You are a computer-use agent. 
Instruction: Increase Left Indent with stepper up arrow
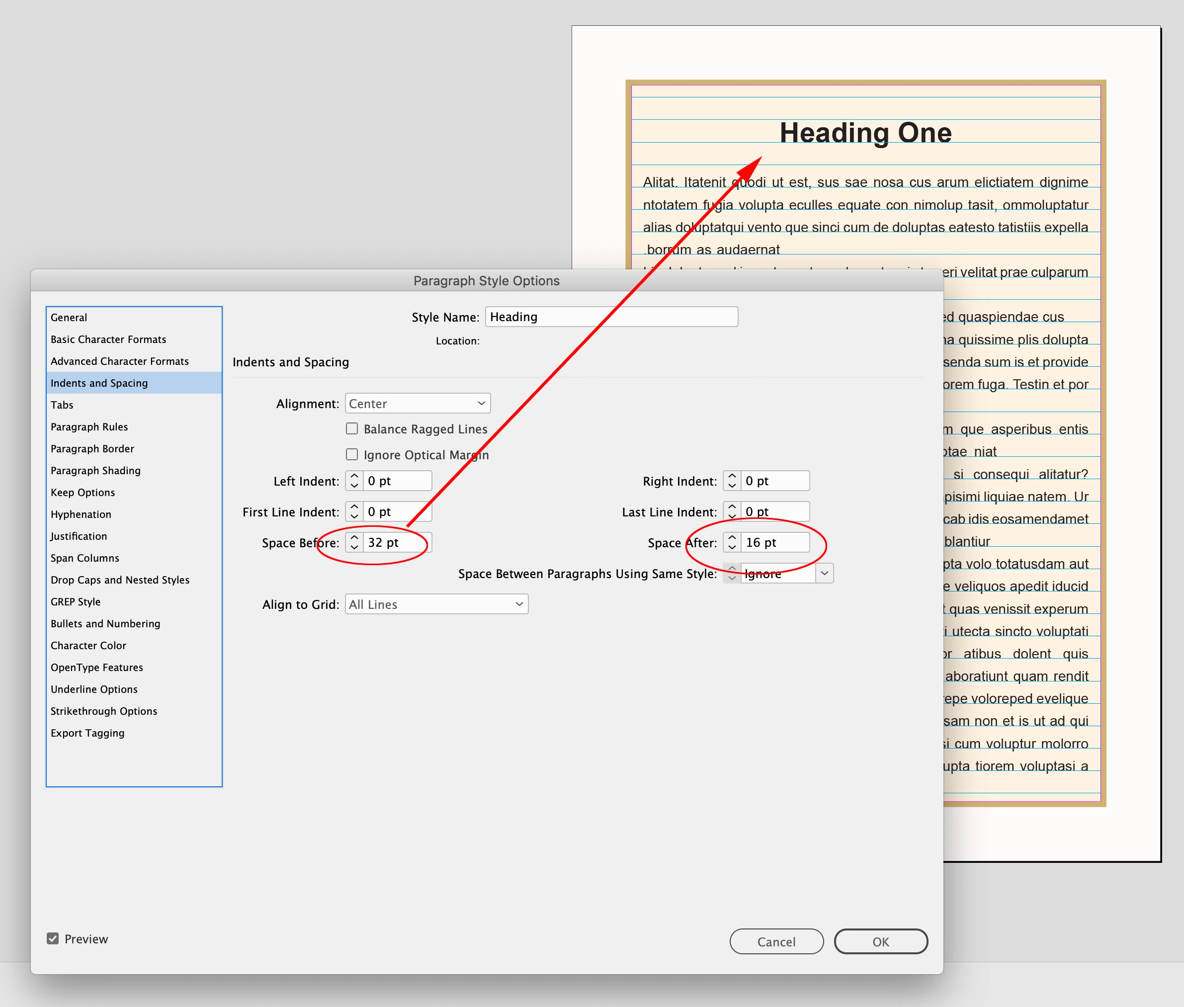coord(354,476)
